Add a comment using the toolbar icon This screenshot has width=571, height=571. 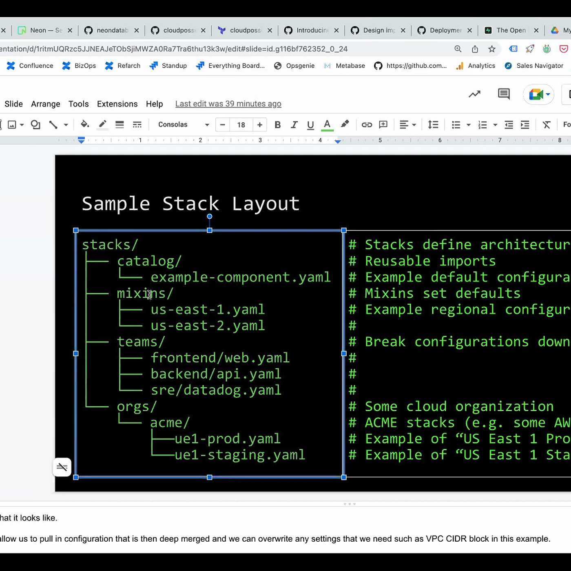(383, 125)
